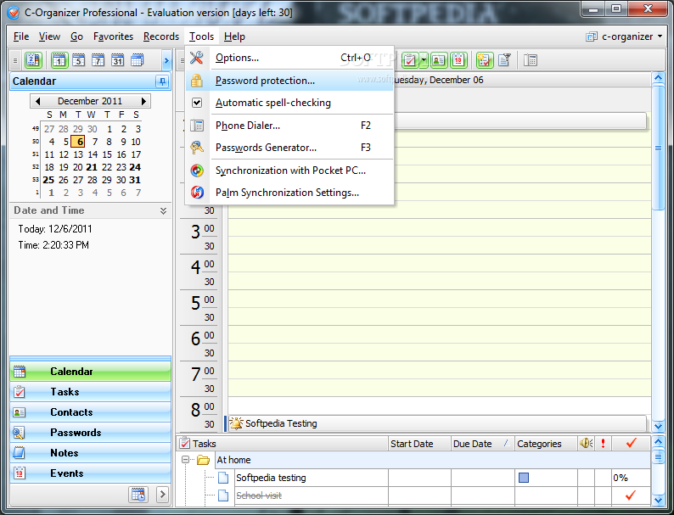The width and height of the screenshot is (674, 515).
Task: Choose Password protection... menu entry
Action: 289,81
